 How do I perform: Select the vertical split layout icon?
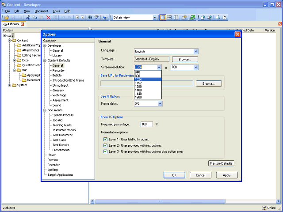[176, 18]
